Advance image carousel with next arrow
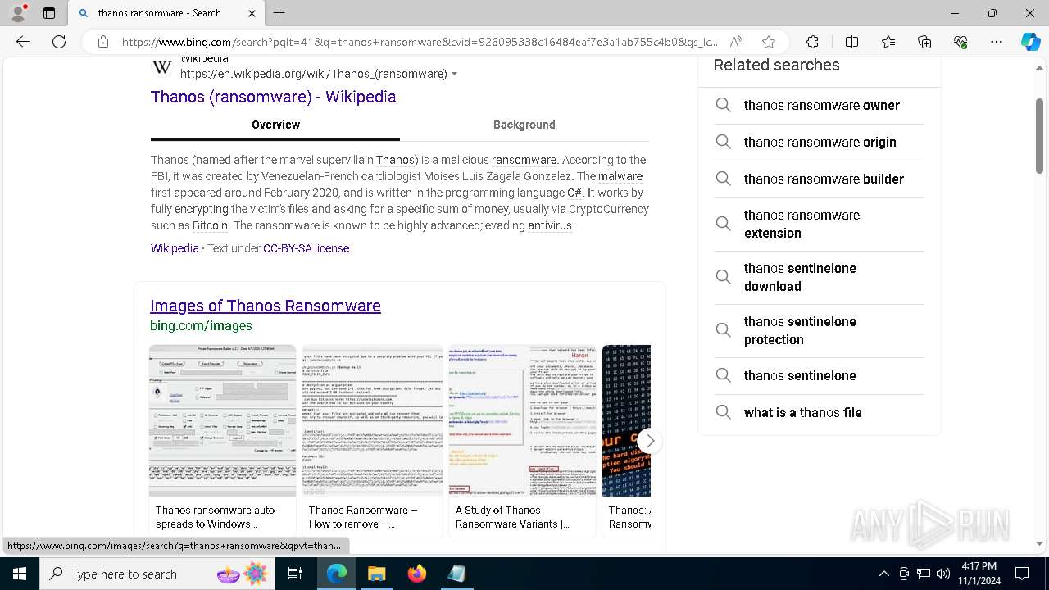The width and height of the screenshot is (1049, 590). [649, 441]
